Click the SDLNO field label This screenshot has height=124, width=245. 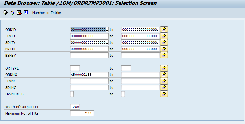11,88
